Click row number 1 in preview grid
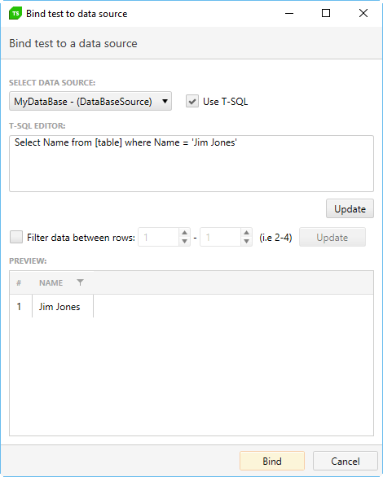The height and width of the screenshot is (477, 383). (19, 306)
